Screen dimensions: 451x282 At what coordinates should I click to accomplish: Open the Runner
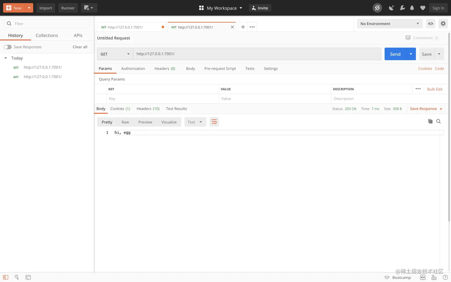pyautogui.click(x=68, y=8)
